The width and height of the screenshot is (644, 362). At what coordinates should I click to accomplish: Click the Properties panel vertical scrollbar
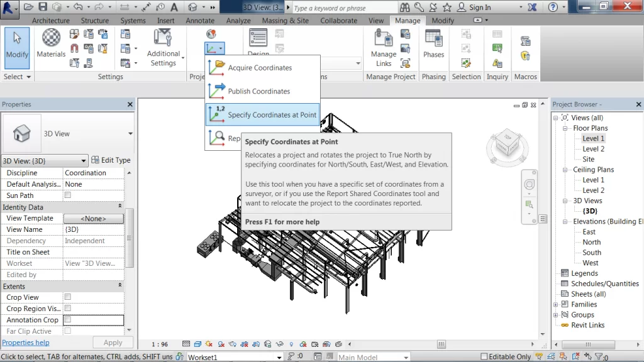(130, 239)
